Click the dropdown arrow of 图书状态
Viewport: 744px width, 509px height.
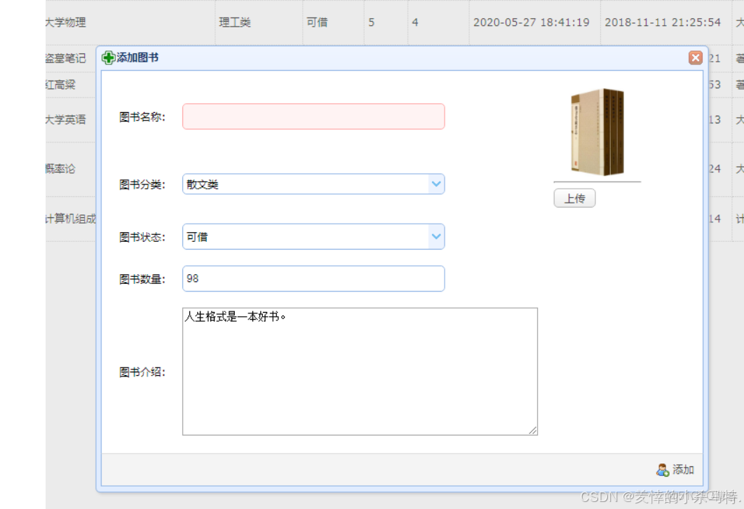[x=437, y=236]
